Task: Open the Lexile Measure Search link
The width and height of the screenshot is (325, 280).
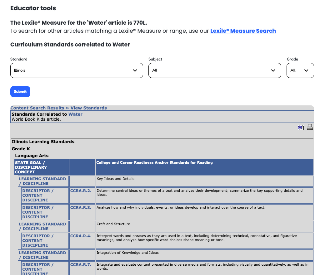Action: [243, 31]
